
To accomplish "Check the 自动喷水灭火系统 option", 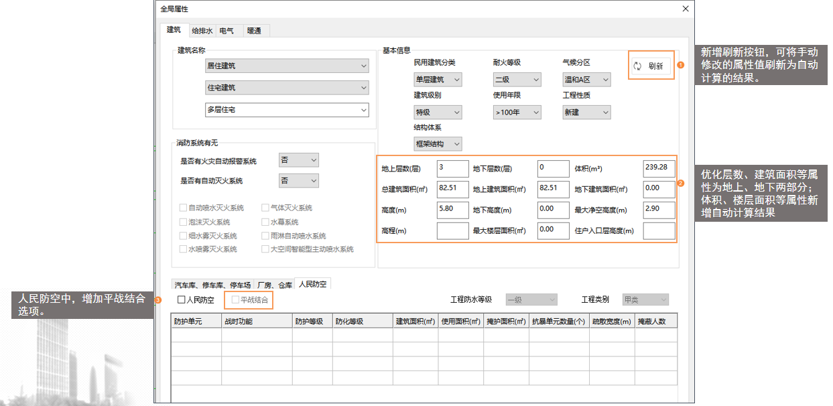I will tap(183, 208).
